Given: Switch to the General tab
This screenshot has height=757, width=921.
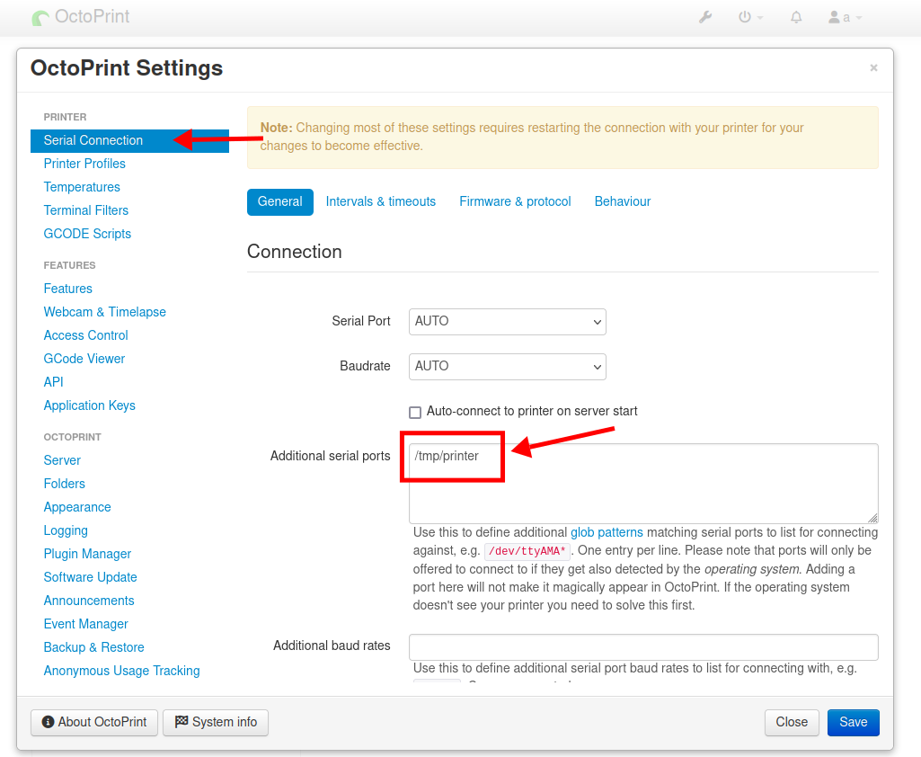Looking at the screenshot, I should (x=279, y=201).
